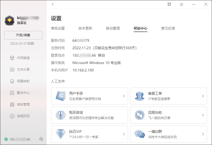This screenshot has width=212, height=145.
Task: Click the 发现好玩 compass icon
Action: pos(12,116)
